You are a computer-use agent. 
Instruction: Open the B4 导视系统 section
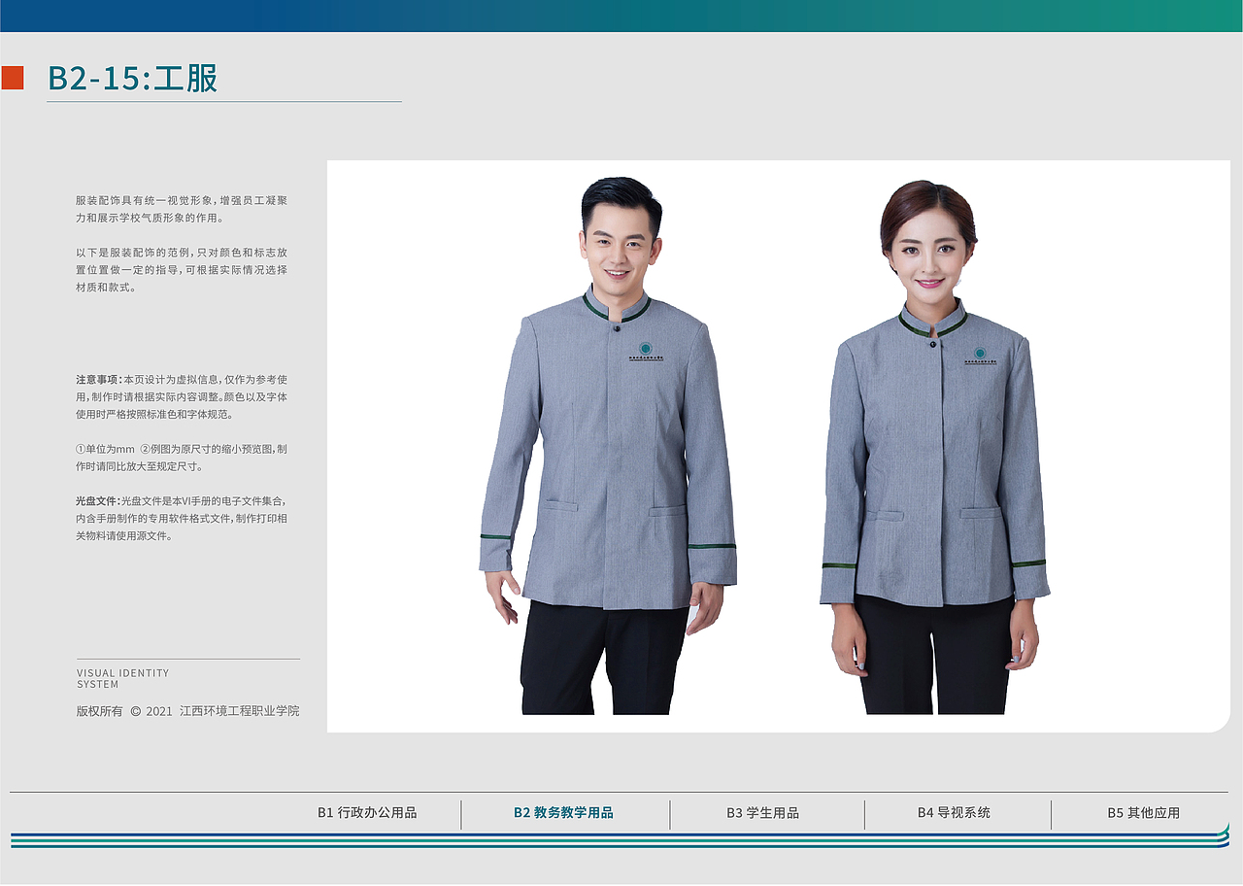pyautogui.click(x=956, y=814)
